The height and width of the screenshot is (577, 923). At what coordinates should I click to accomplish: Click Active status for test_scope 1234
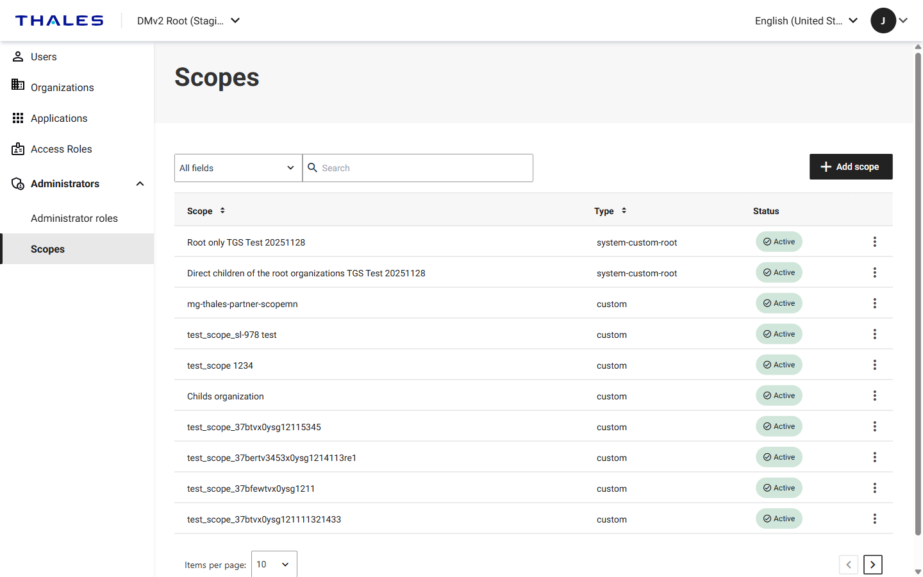pos(779,365)
